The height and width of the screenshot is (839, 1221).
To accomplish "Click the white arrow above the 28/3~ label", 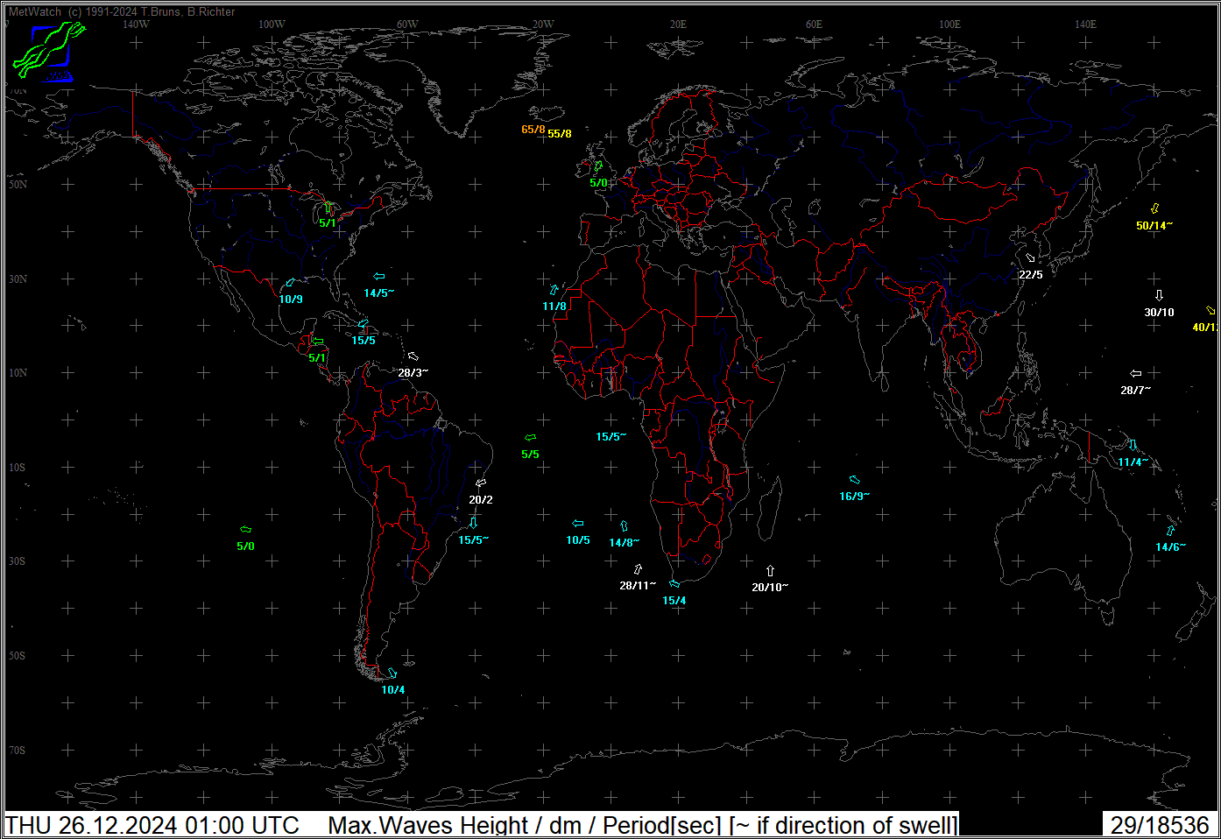I will click(x=413, y=356).
